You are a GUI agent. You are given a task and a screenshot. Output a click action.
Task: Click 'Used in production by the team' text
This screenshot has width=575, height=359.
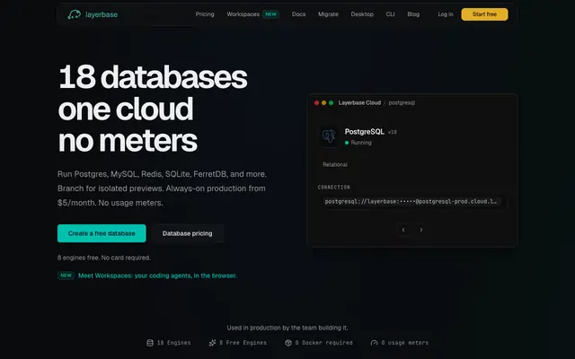pos(287,328)
